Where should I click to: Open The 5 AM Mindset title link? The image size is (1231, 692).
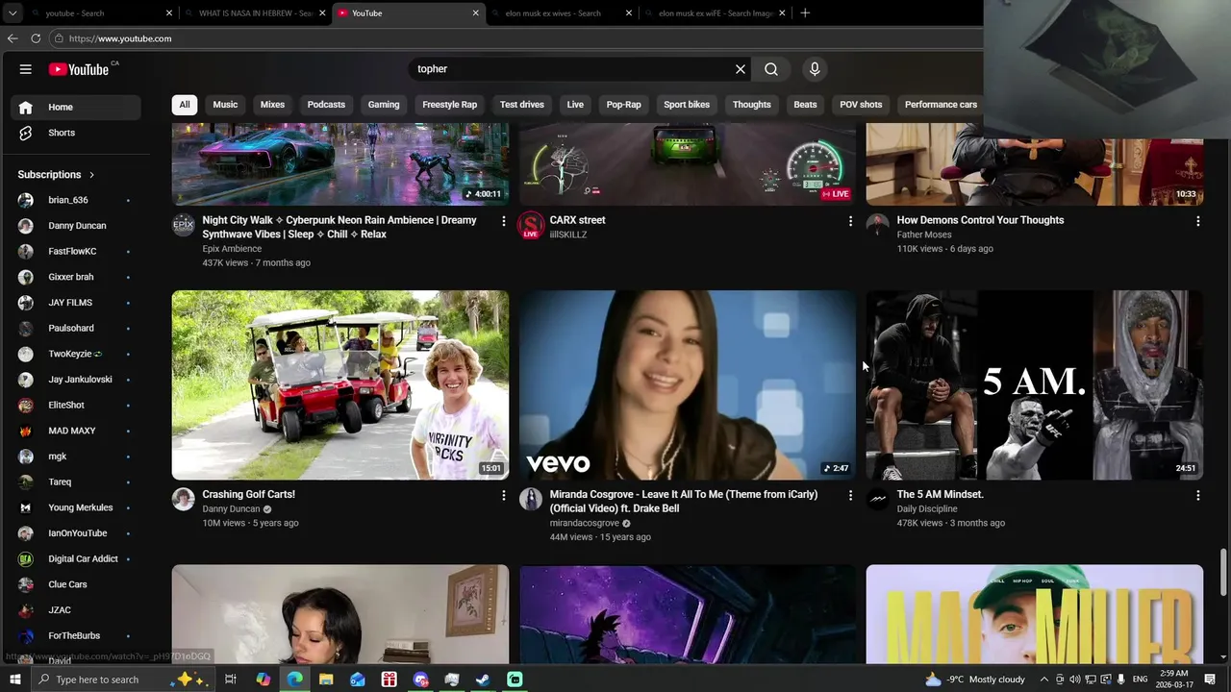(940, 494)
